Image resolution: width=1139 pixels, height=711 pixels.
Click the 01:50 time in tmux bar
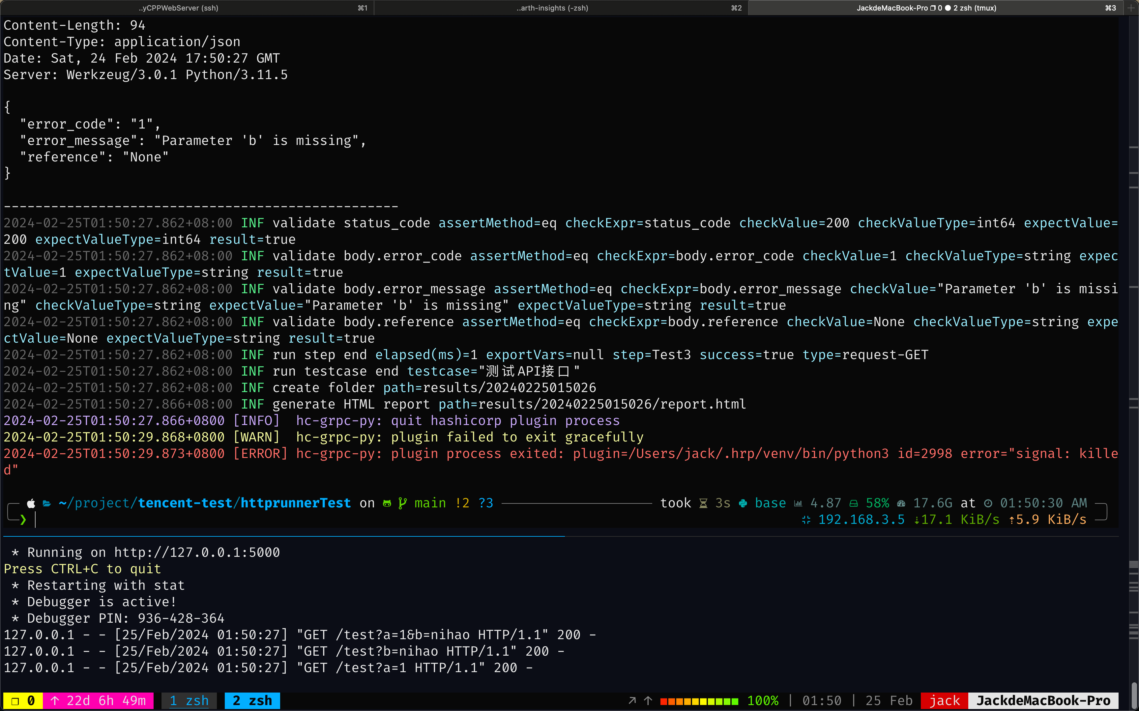pos(822,701)
